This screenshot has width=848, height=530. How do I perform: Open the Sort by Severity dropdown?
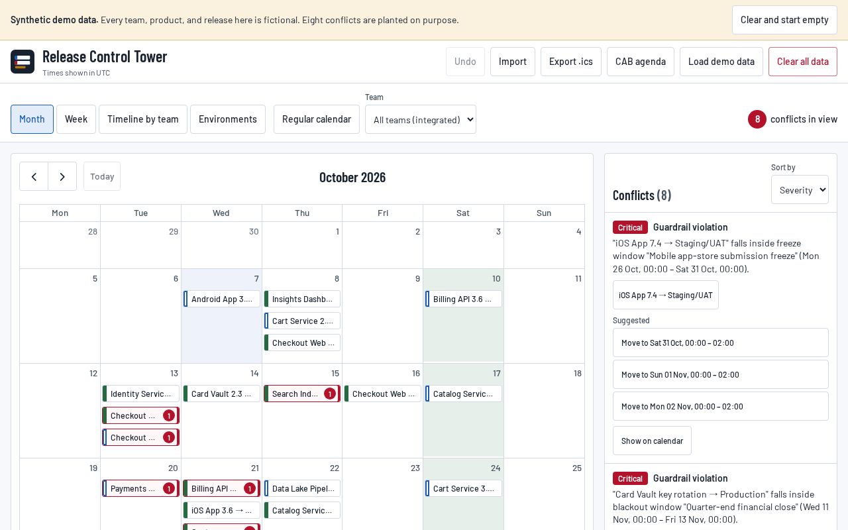click(800, 189)
